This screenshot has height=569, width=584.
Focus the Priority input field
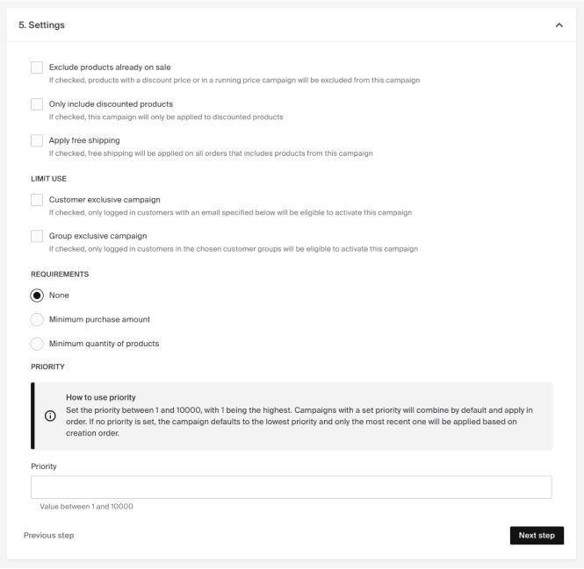click(291, 487)
